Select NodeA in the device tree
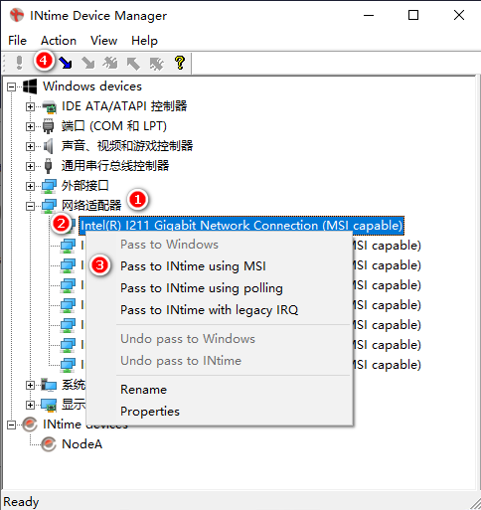The width and height of the screenshot is (481, 510). [81, 444]
